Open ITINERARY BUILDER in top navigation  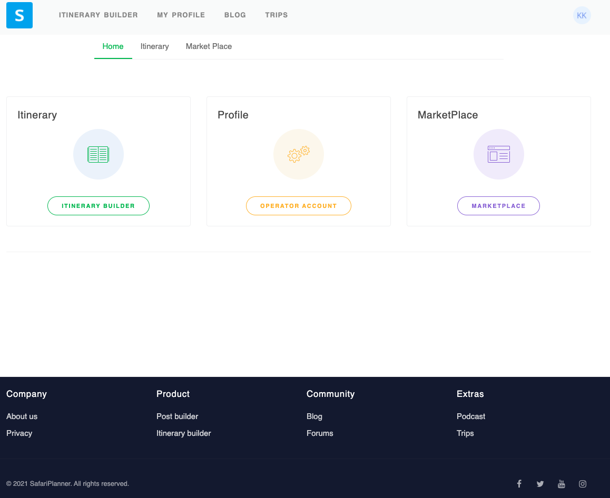coord(99,15)
